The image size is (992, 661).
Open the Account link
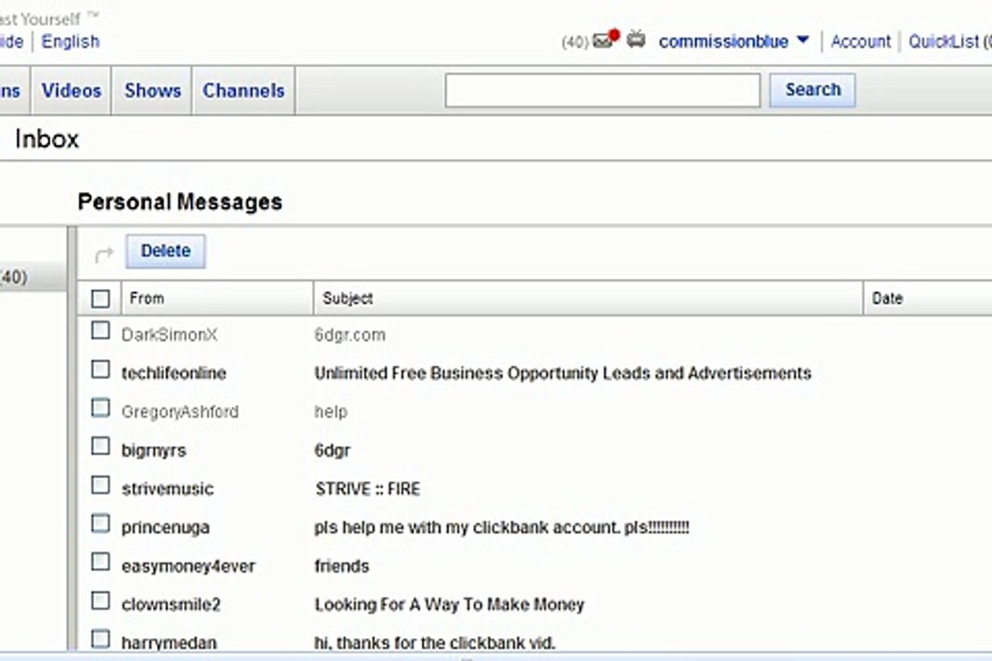tap(861, 41)
